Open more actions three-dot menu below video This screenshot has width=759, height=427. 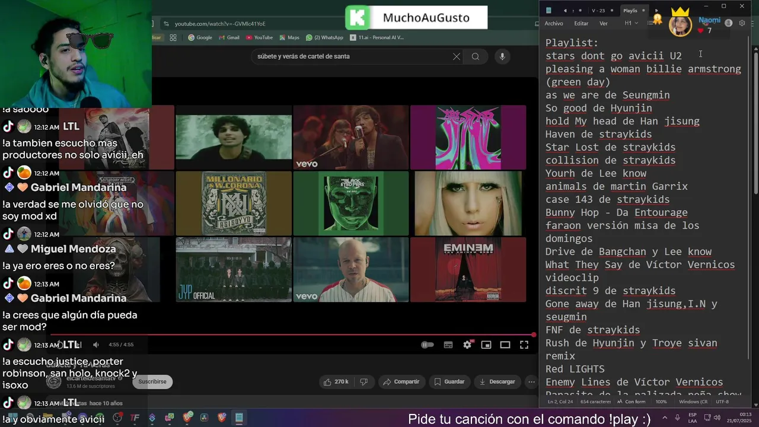tap(532, 381)
